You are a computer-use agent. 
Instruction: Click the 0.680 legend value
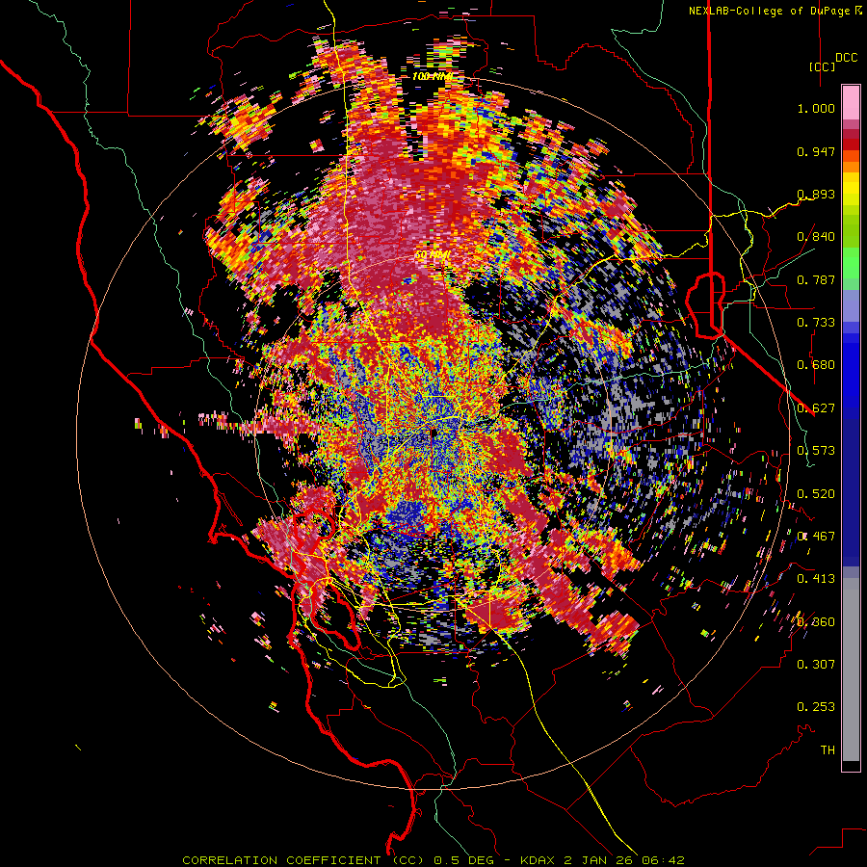816,365
